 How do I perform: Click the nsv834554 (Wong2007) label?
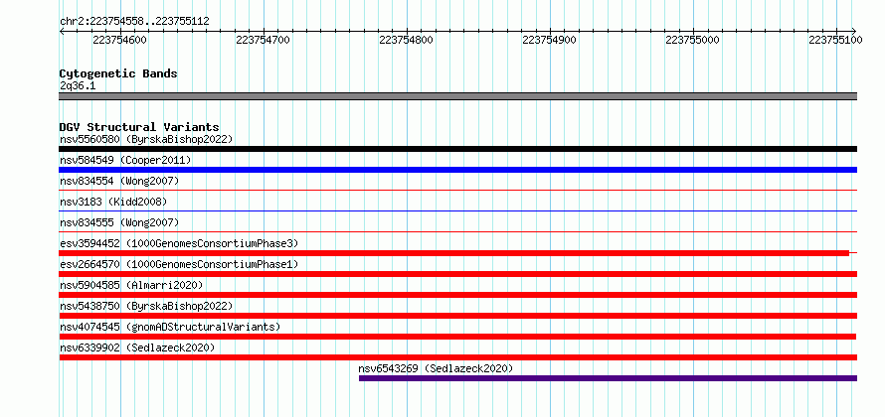coord(119,181)
